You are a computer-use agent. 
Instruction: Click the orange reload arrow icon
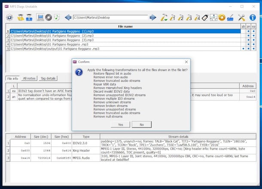point(222,18)
